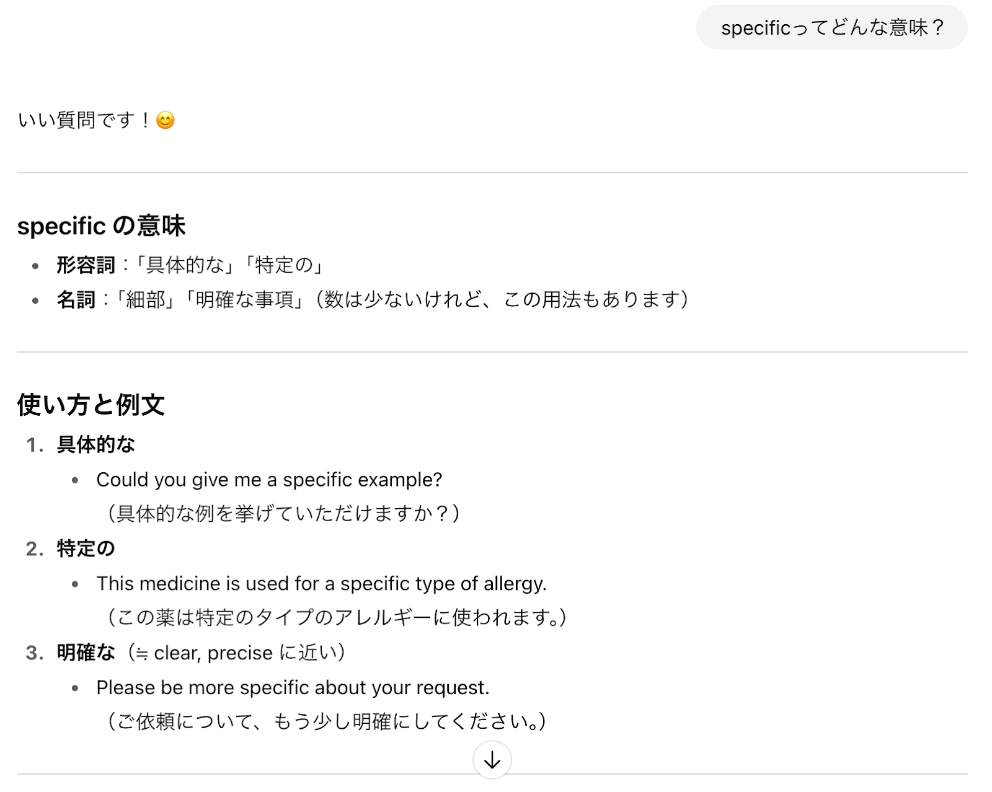Click the greeting text 'いい質問です！'
Image resolution: width=992 pixels, height=792 pixels.
tap(84, 120)
